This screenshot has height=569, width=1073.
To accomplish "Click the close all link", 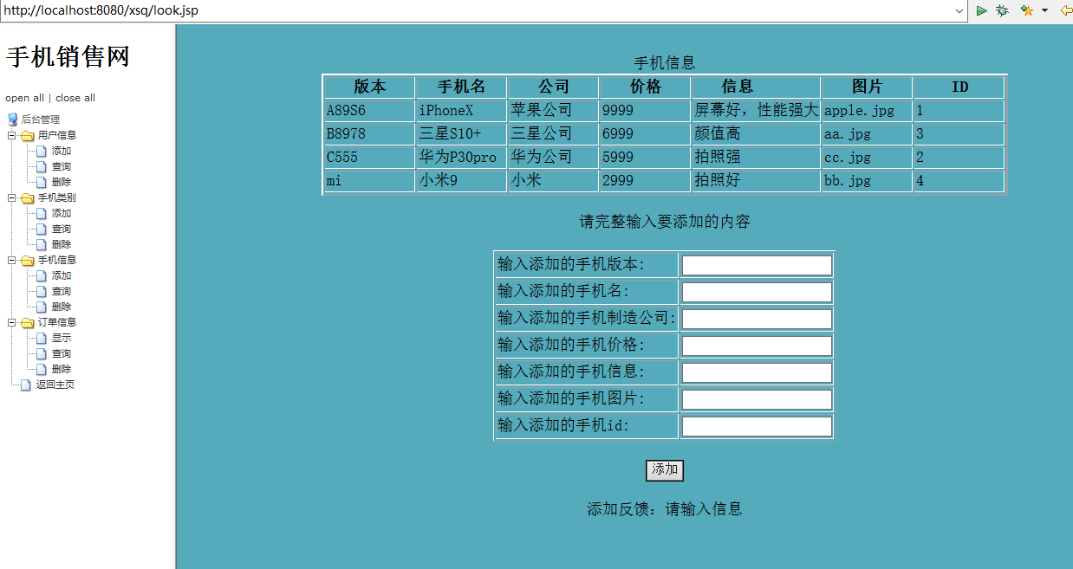I will (75, 98).
